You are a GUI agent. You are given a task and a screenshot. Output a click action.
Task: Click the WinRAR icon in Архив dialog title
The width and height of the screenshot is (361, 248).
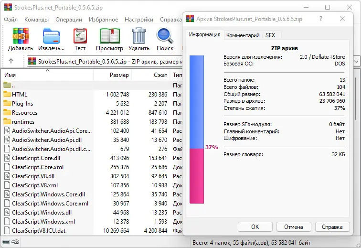[x=190, y=19]
